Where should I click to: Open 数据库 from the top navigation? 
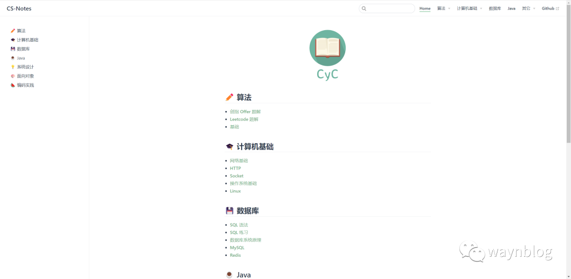pyautogui.click(x=495, y=8)
